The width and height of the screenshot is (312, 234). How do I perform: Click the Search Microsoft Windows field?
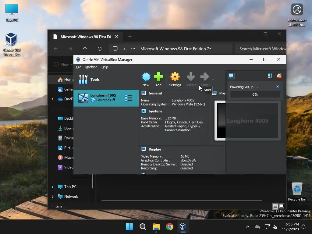point(261,49)
